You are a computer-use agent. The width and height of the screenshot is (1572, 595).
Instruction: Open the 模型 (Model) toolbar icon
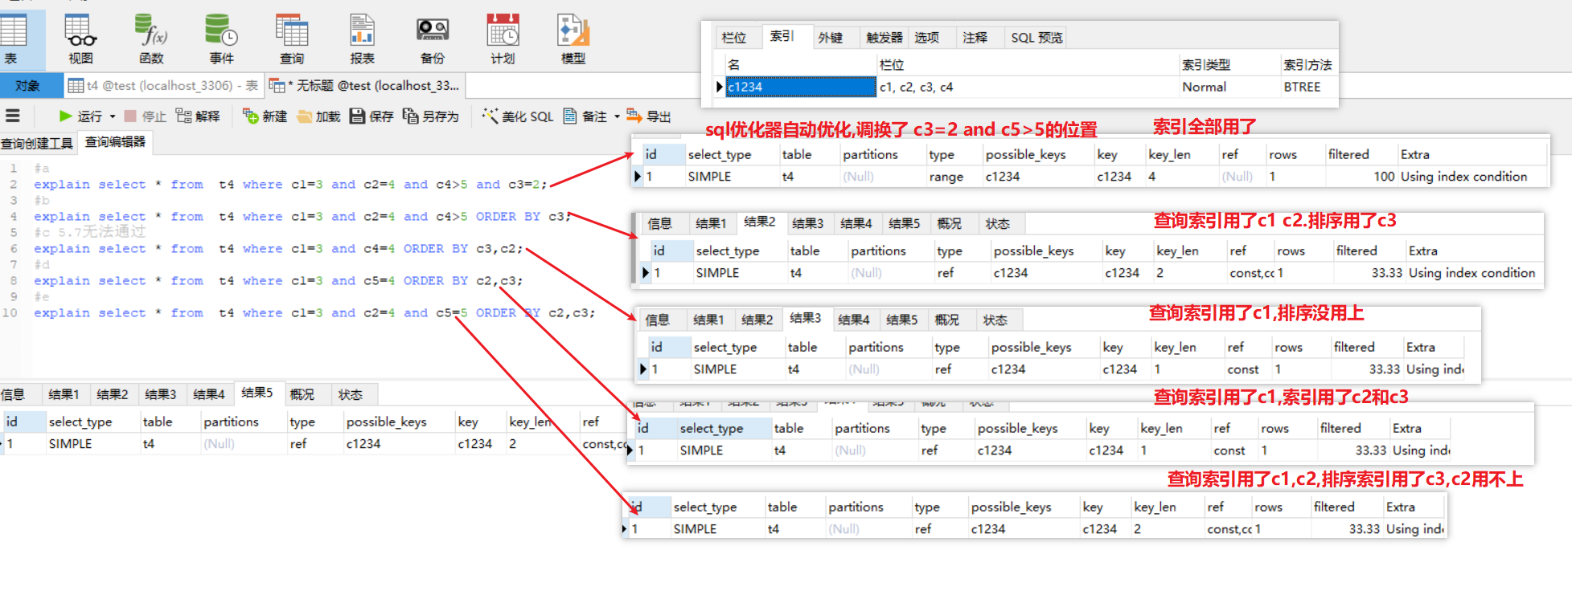point(573,39)
